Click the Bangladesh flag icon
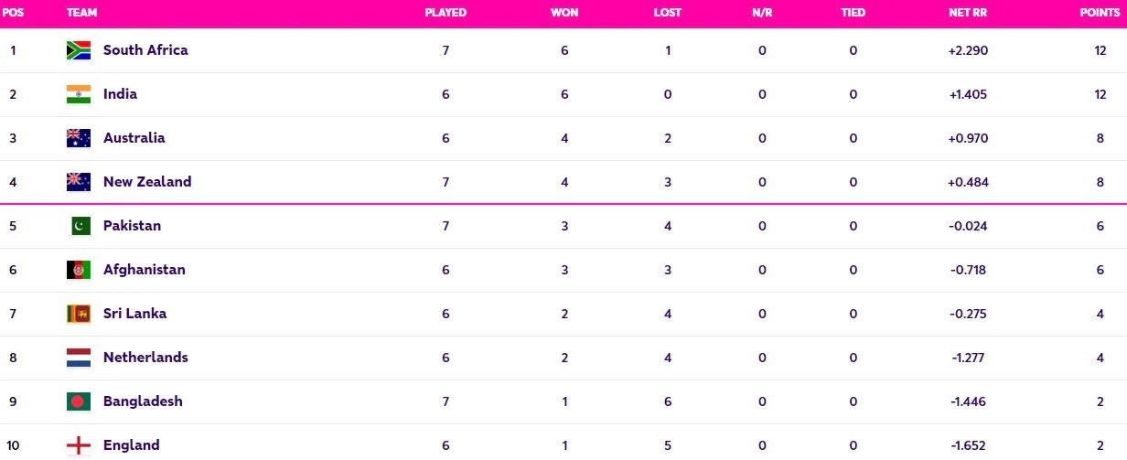The image size is (1127, 460). 79,401
